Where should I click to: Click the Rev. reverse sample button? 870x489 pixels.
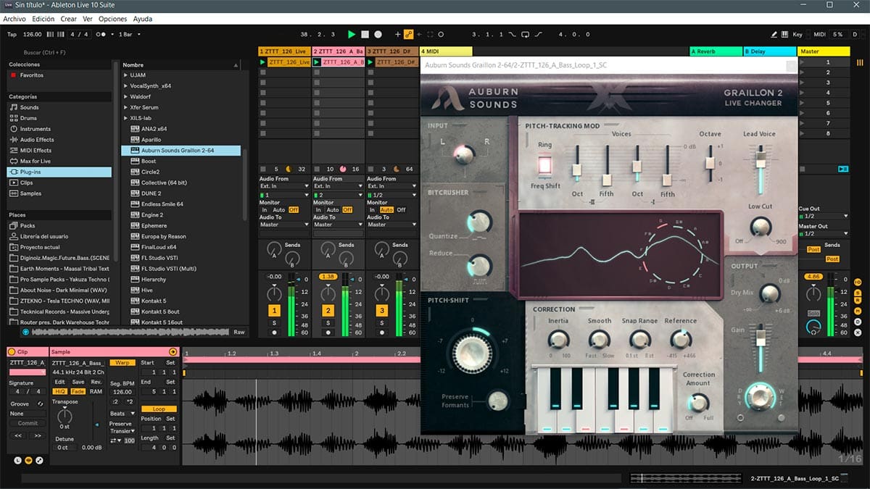[x=96, y=382]
